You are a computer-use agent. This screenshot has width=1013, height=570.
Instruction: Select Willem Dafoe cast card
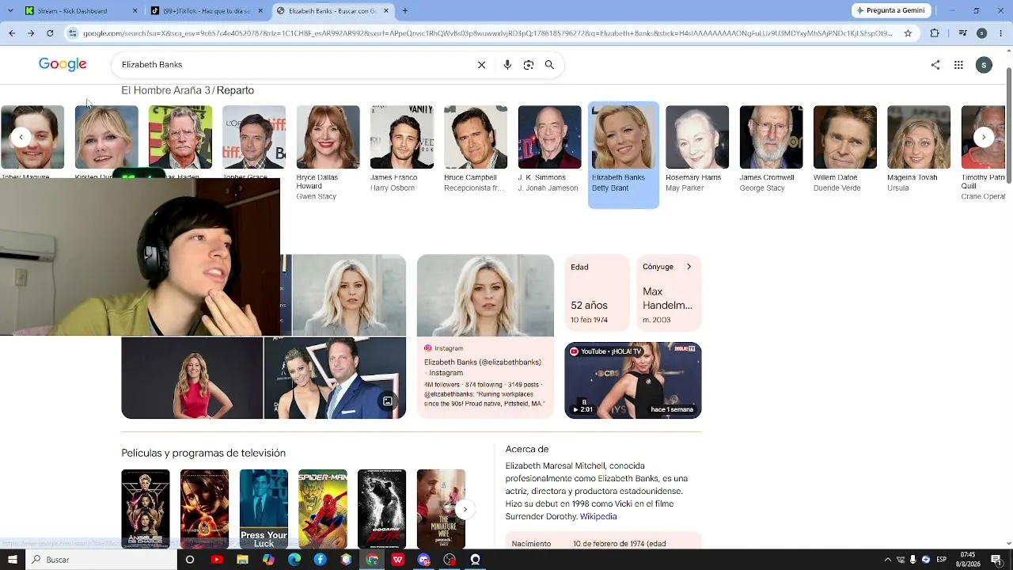(x=845, y=150)
